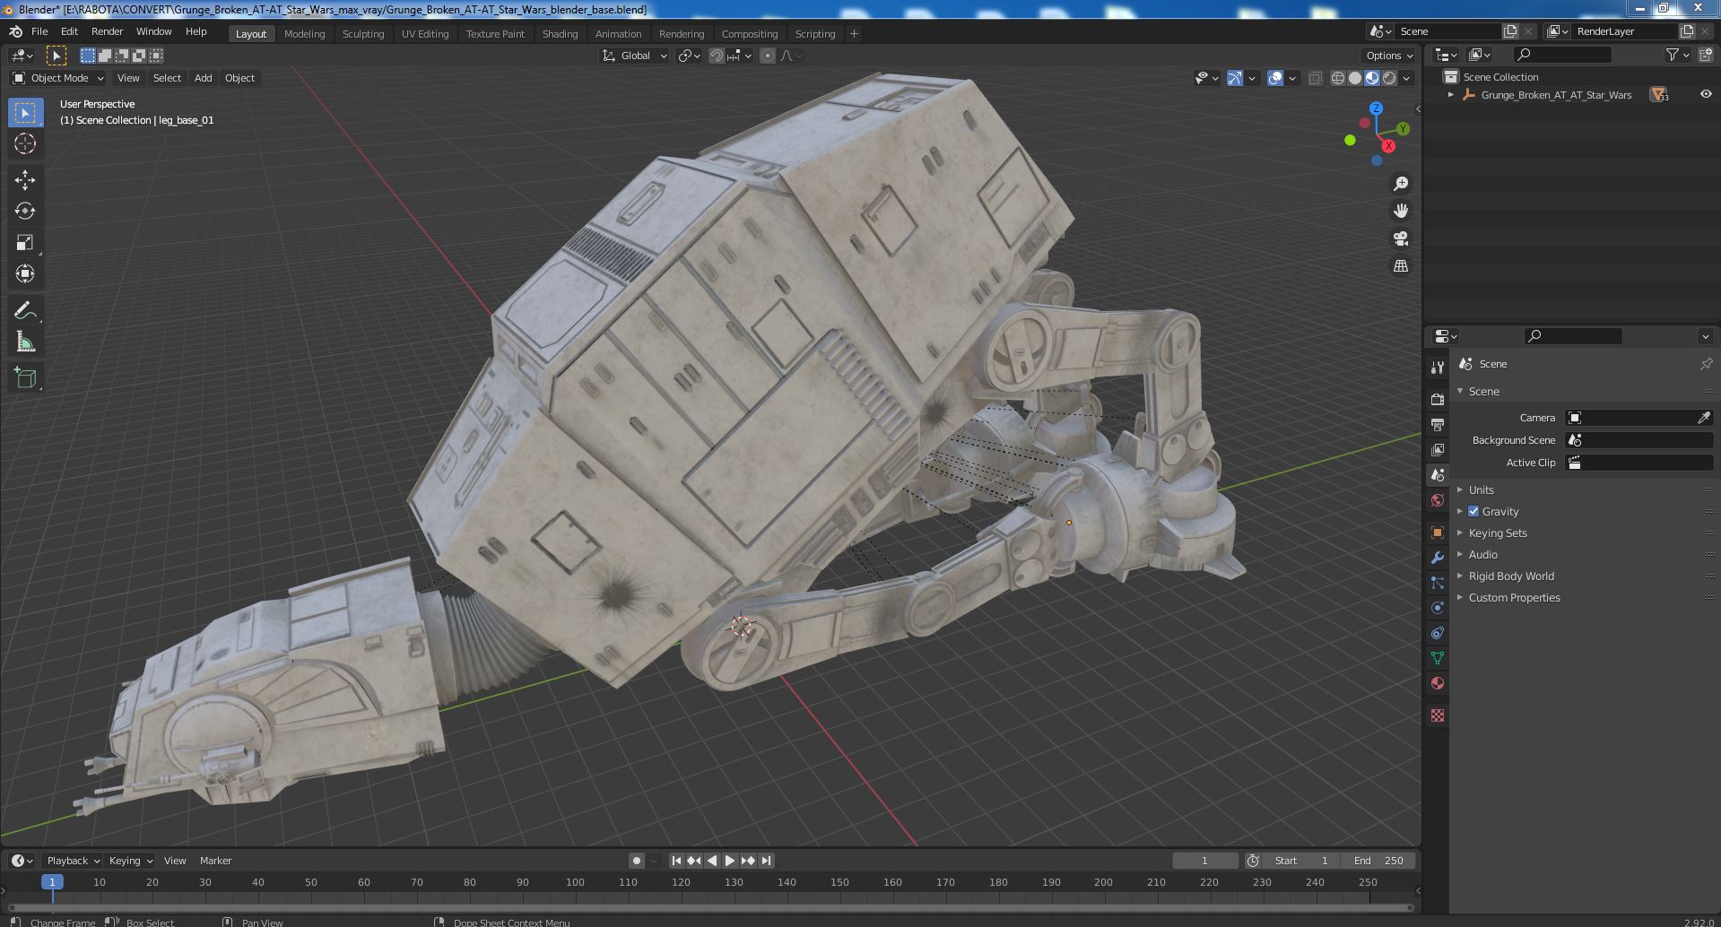The image size is (1721, 927).
Task: Toggle auto keying record button
Action: (x=637, y=861)
